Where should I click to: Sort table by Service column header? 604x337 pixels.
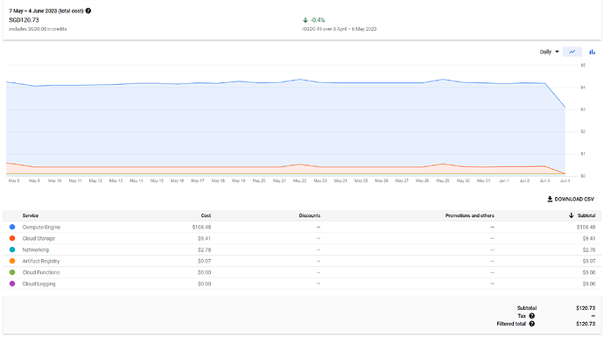pos(31,215)
